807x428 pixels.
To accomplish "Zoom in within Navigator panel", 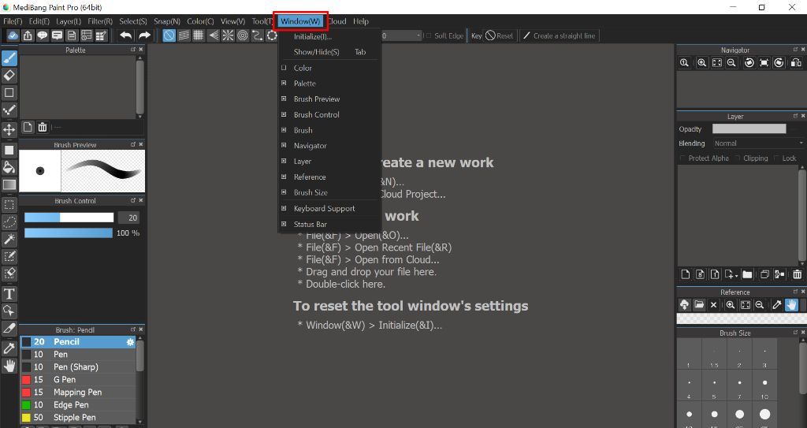I will tap(701, 63).
